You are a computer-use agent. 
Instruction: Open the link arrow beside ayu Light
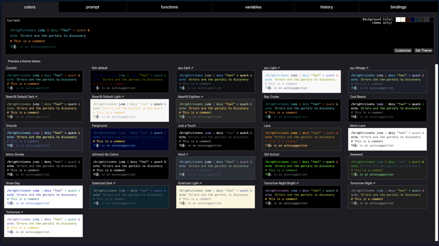(x=279, y=68)
